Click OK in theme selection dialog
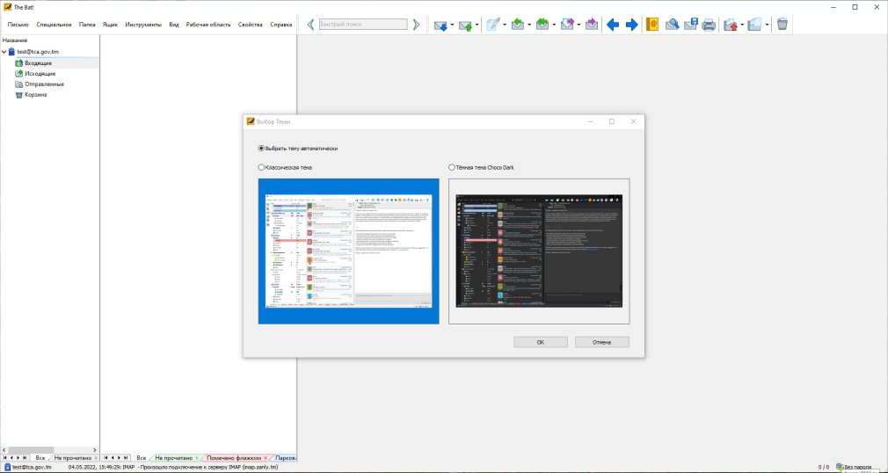 pyautogui.click(x=541, y=342)
